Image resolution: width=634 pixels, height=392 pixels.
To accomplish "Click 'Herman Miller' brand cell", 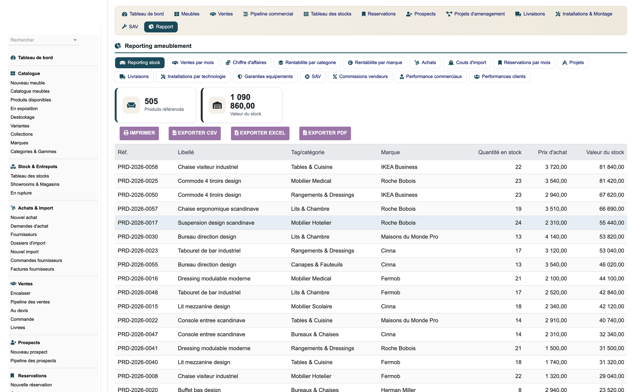I will coord(398,390).
